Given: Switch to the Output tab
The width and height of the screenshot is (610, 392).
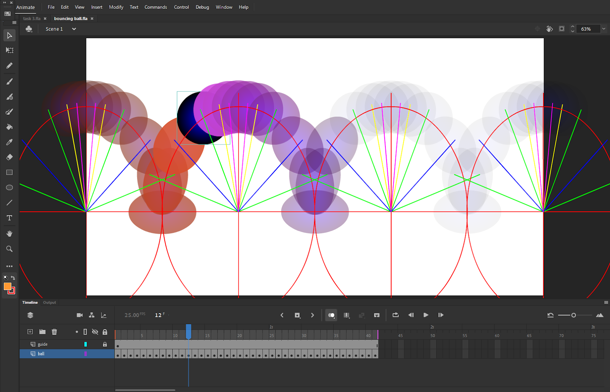Looking at the screenshot, I should tap(50, 302).
